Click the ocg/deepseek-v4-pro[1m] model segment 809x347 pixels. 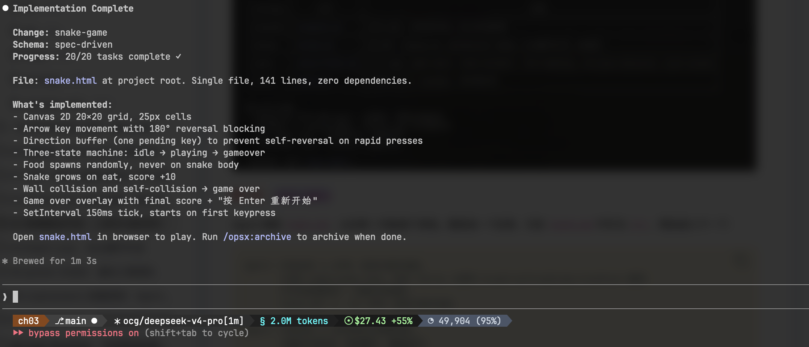click(x=183, y=321)
